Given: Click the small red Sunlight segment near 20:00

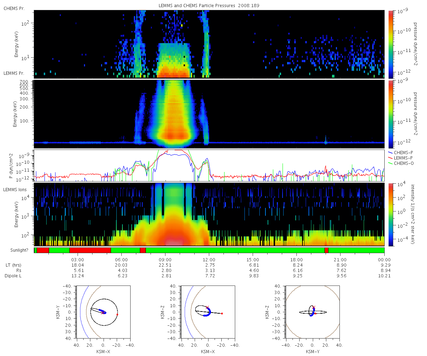Looking at the screenshot, I should click(x=326, y=250).
